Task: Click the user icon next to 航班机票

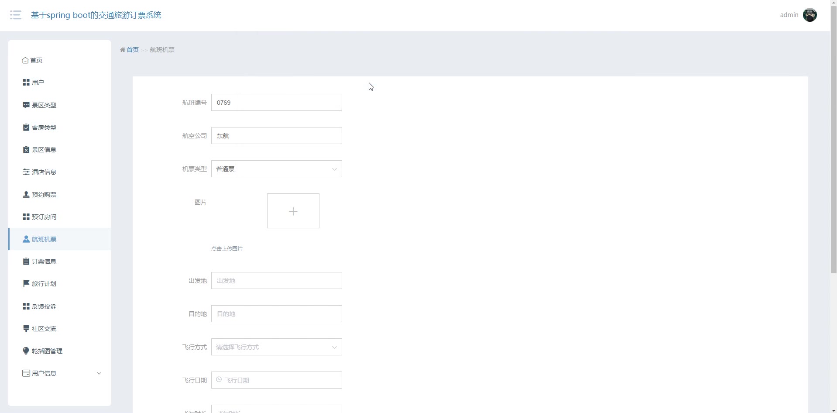Action: [26, 239]
